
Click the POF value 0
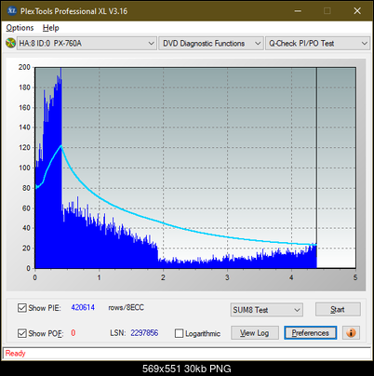tap(73, 333)
